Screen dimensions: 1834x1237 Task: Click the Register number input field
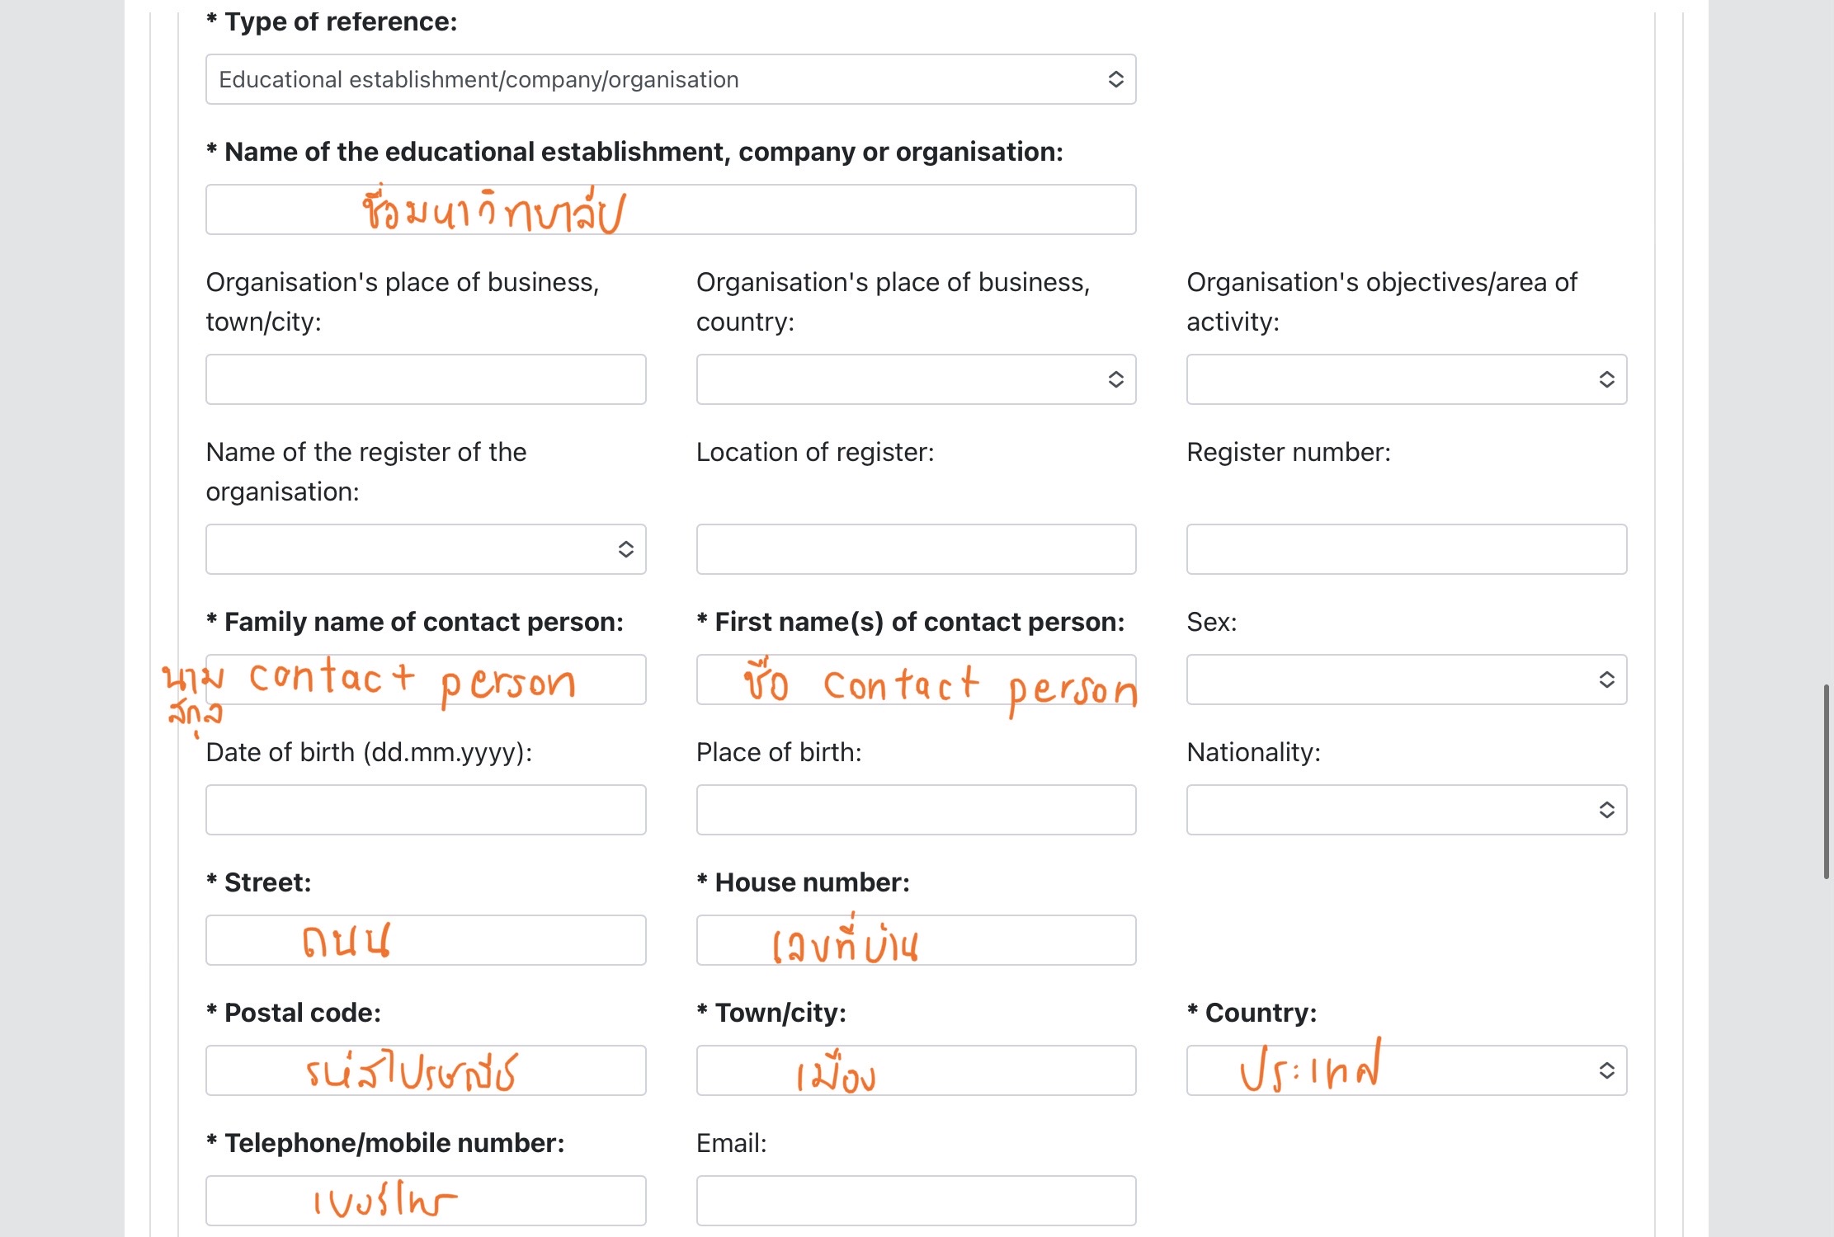[x=1406, y=549]
